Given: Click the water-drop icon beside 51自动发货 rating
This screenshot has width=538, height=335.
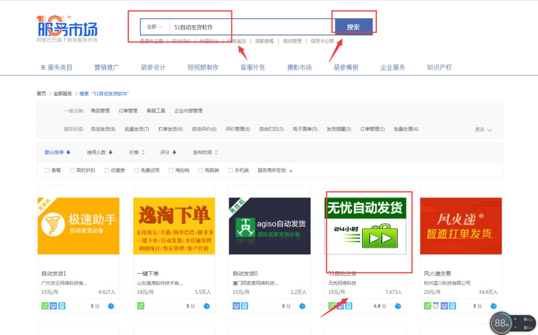Looking at the screenshot, I should 399,306.
